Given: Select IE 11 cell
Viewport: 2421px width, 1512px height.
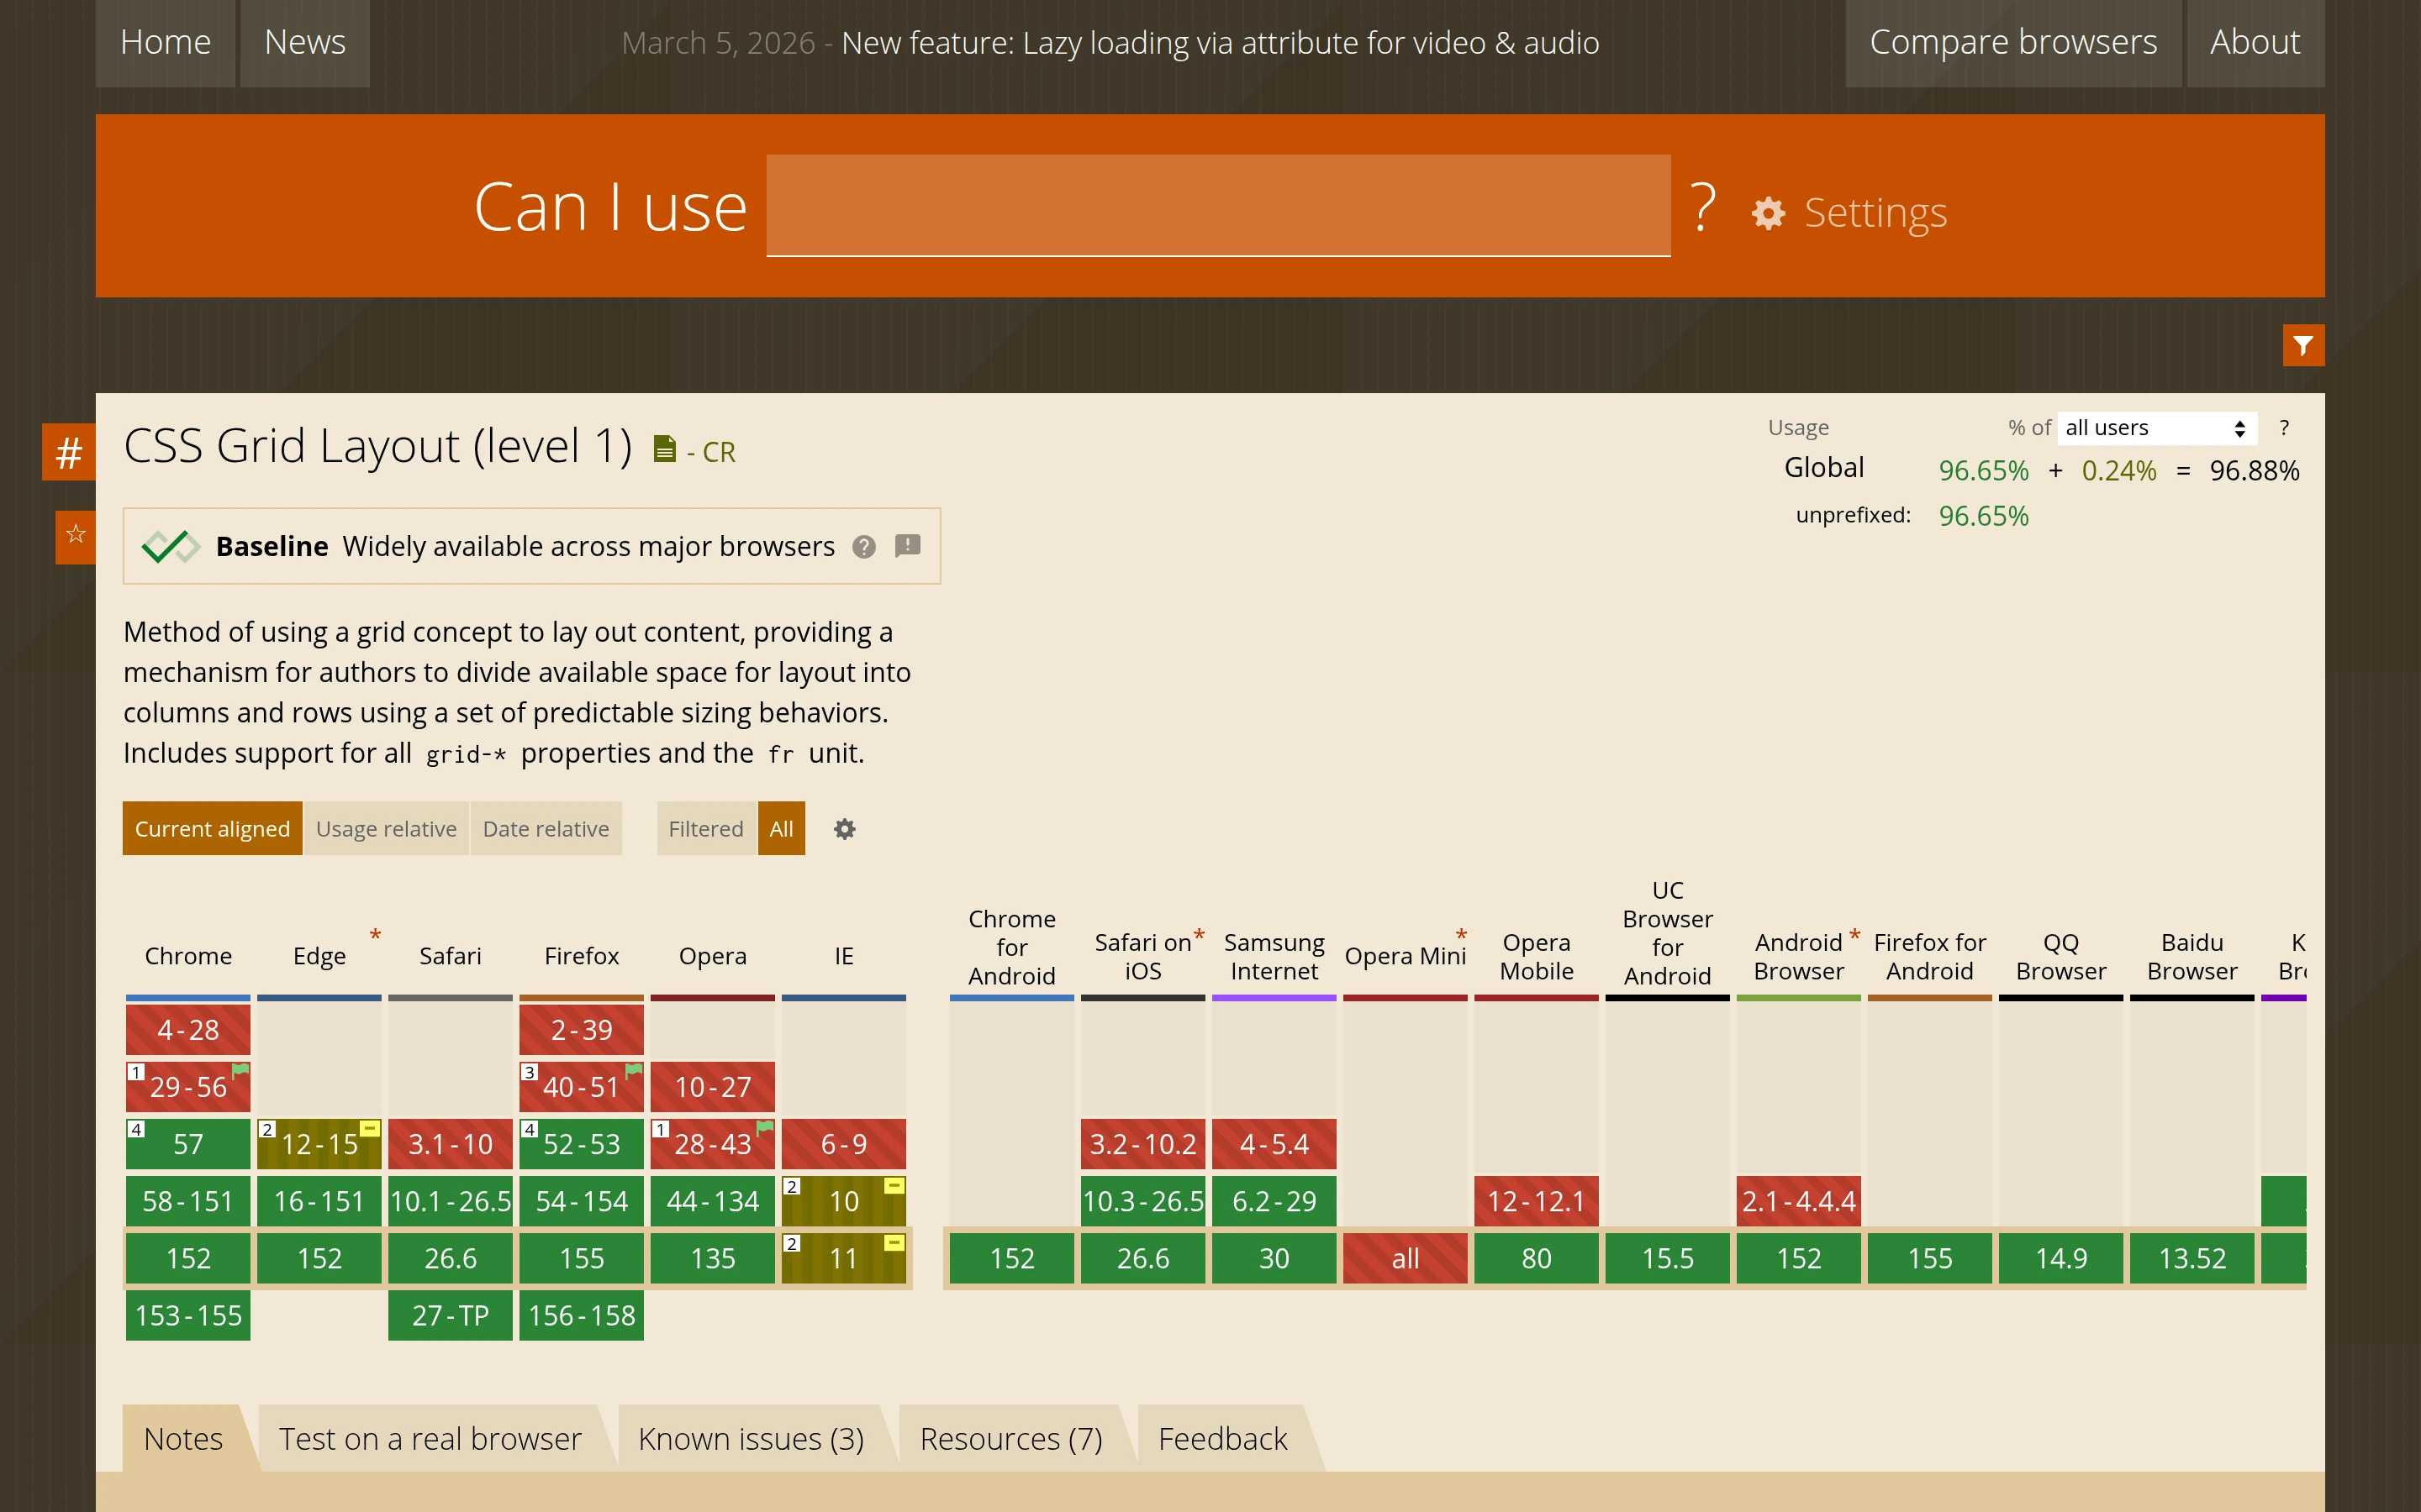Looking at the screenshot, I should [843, 1258].
